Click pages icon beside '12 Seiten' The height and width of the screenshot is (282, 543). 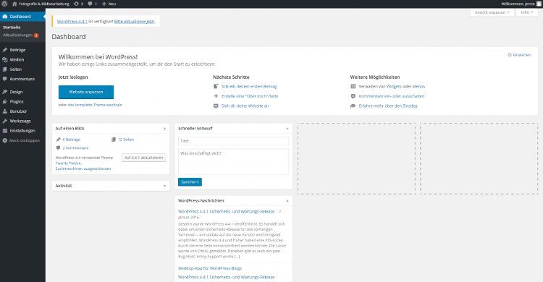pos(114,140)
